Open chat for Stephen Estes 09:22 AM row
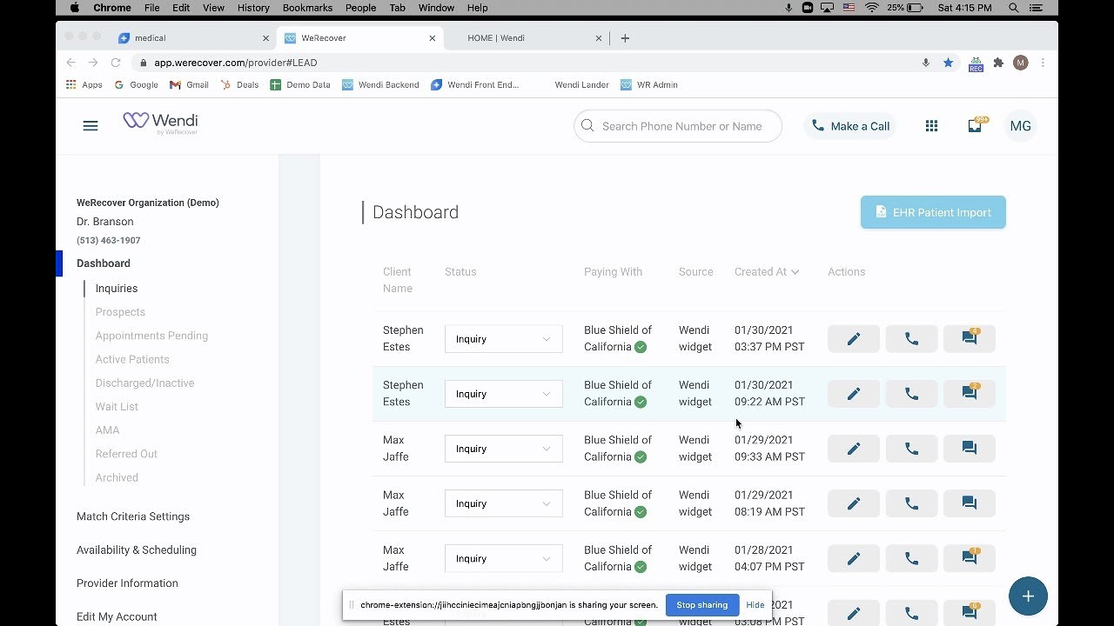1114x626 pixels. pyautogui.click(x=970, y=394)
